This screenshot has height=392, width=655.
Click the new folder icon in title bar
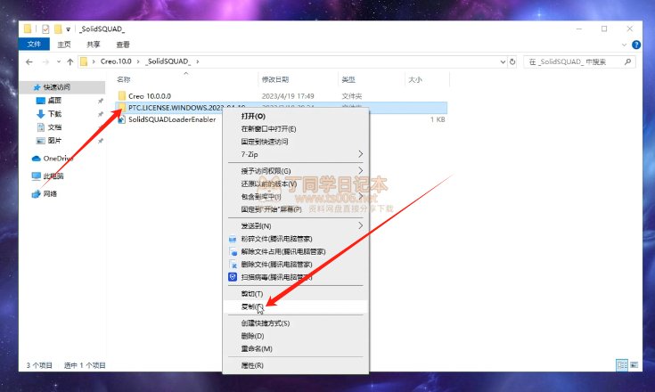point(58,29)
